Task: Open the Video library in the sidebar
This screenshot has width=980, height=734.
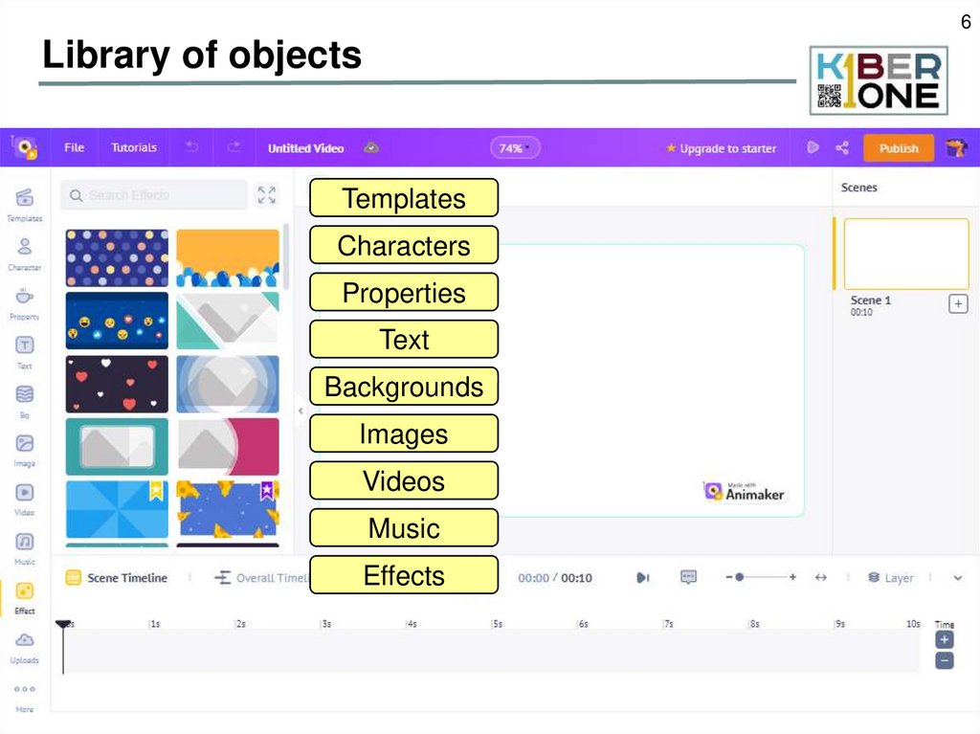Action: point(24,499)
